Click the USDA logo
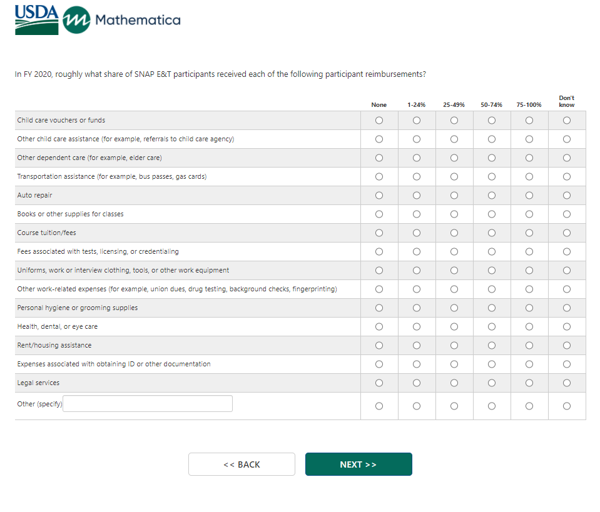 (36, 20)
